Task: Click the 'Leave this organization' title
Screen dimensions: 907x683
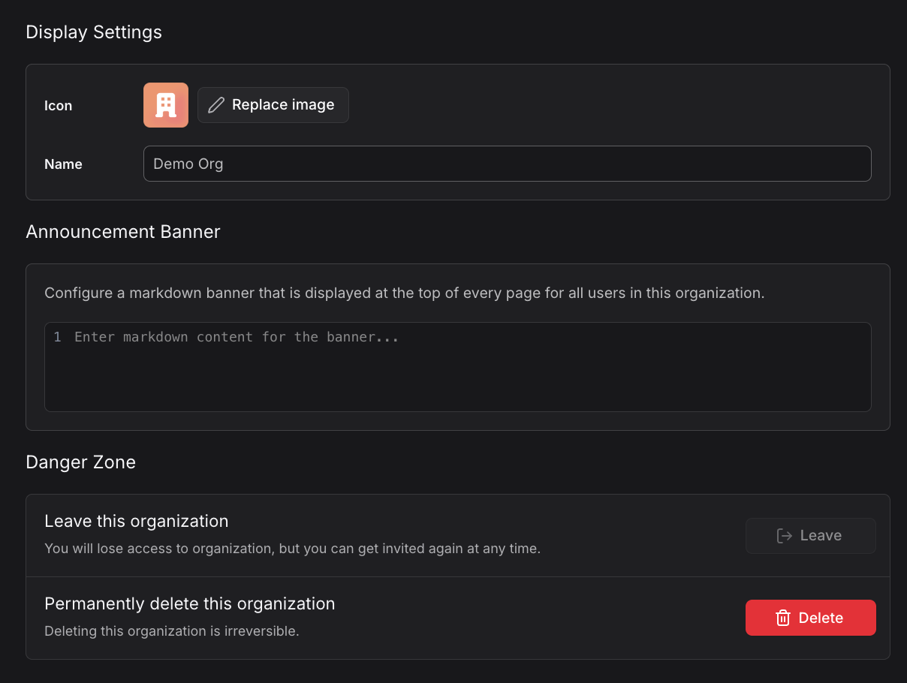Action: tap(137, 521)
